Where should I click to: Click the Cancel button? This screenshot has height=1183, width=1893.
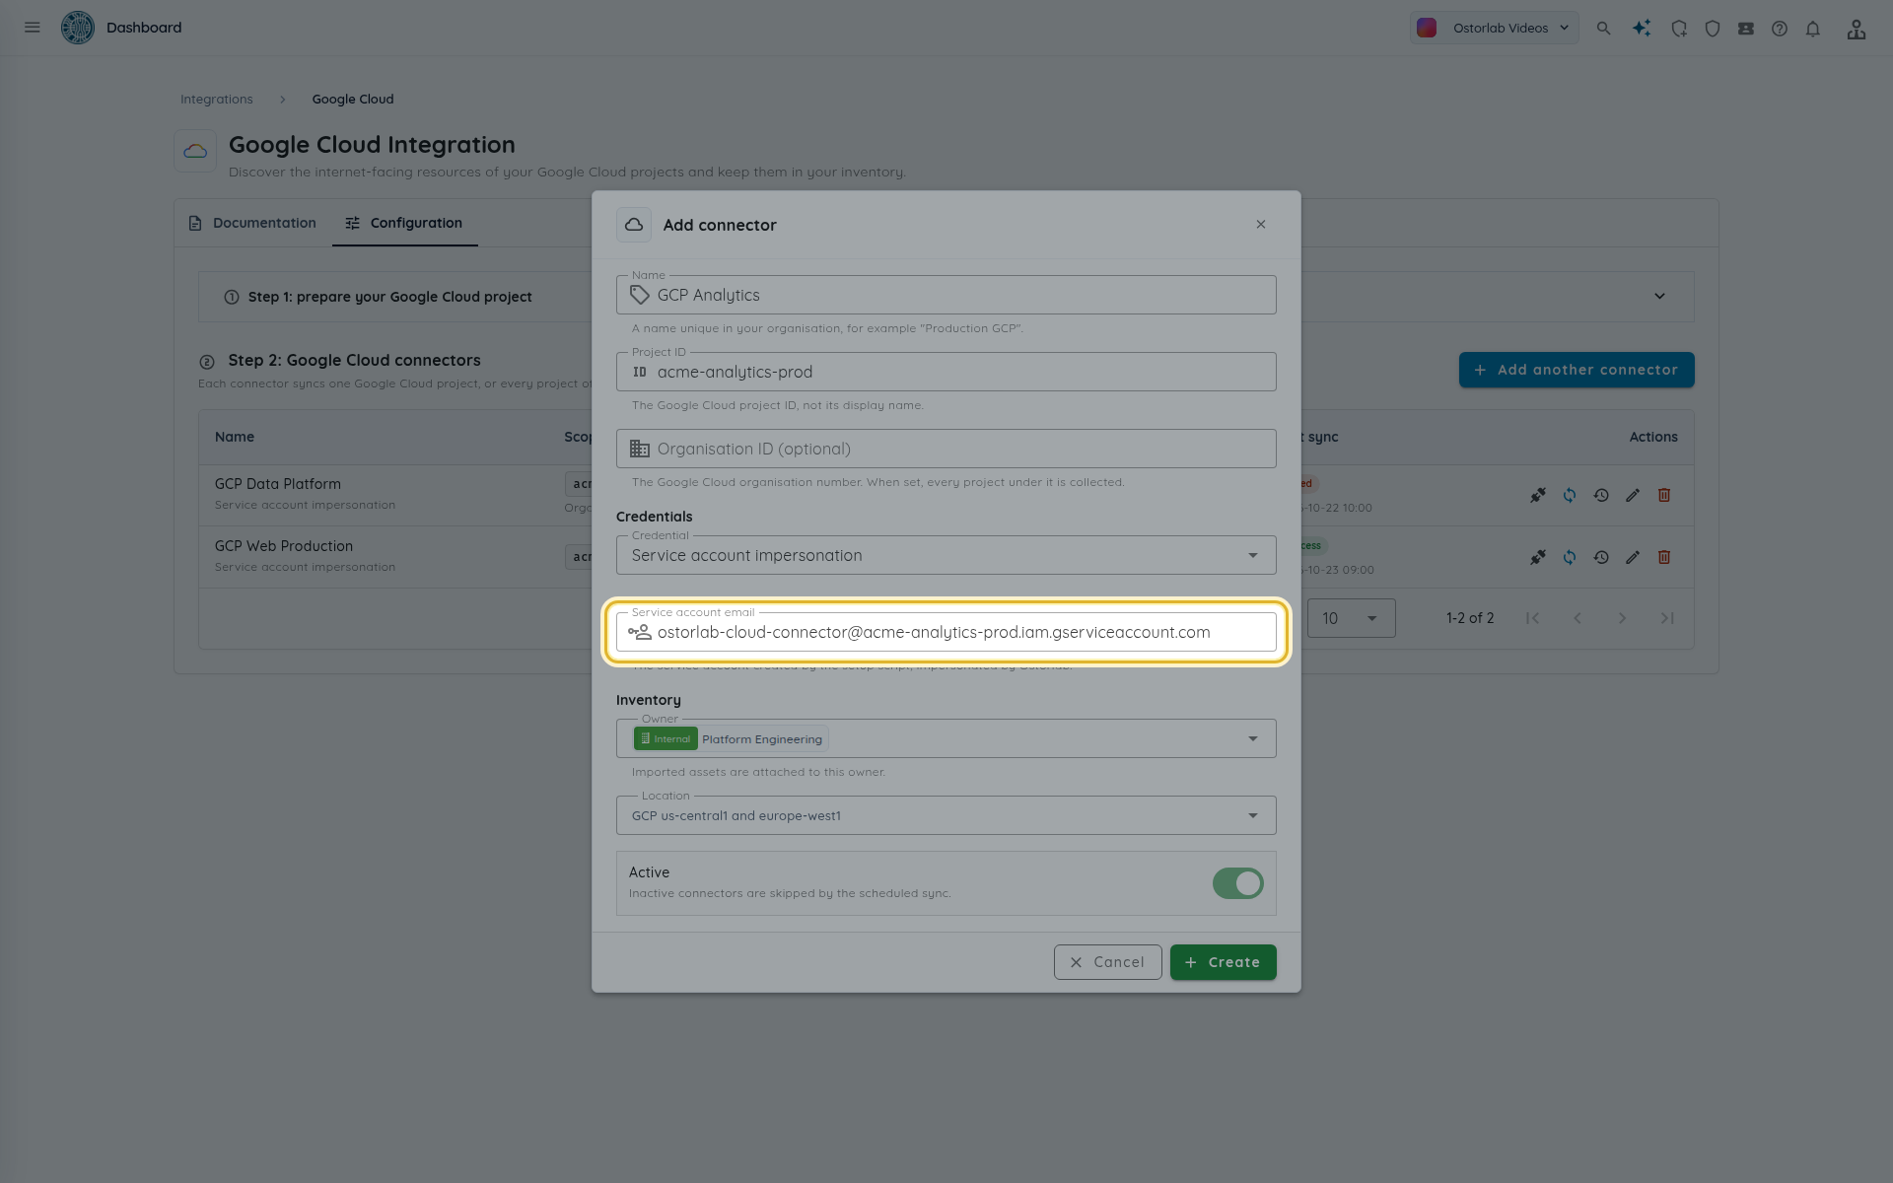pos(1108,962)
